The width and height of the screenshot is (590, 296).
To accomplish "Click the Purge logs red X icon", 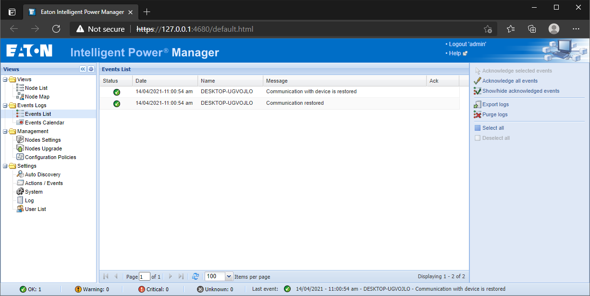I will coord(478,114).
